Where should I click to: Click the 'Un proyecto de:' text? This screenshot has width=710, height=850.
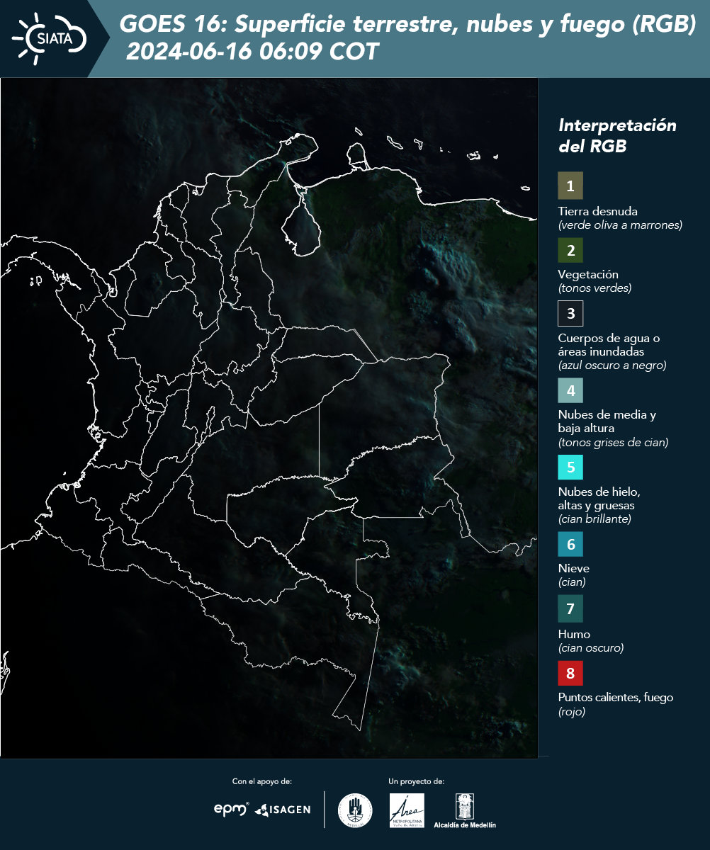tap(417, 781)
